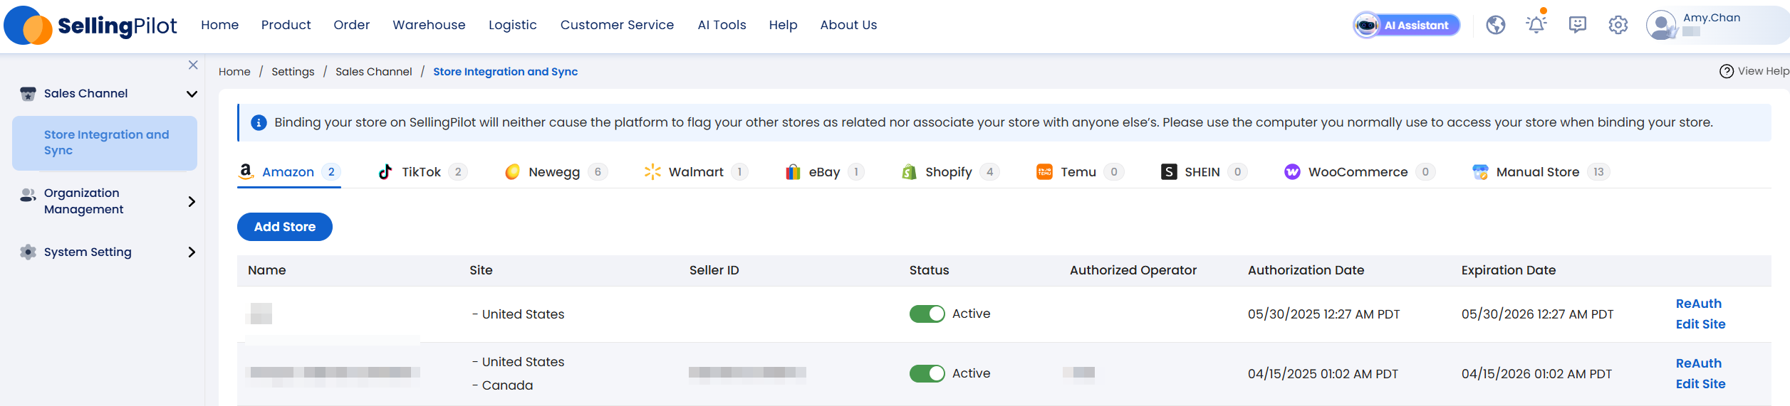Switch to the eBay tab
This screenshot has height=406, width=1790.
825,172
